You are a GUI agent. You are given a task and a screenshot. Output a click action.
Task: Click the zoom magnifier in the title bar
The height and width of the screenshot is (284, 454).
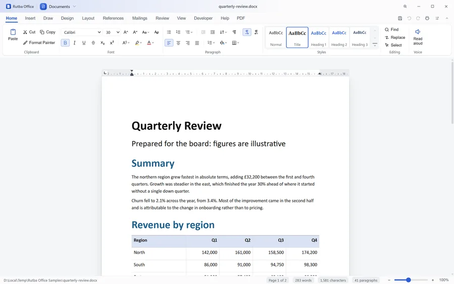(405, 7)
